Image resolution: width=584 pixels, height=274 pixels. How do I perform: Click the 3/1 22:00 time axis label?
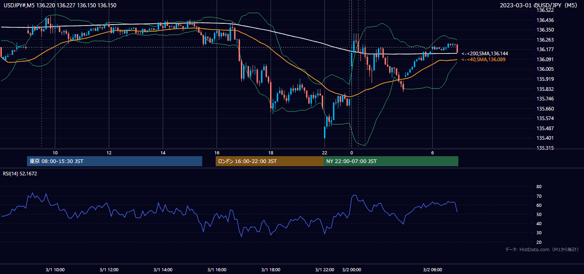coord(324,270)
